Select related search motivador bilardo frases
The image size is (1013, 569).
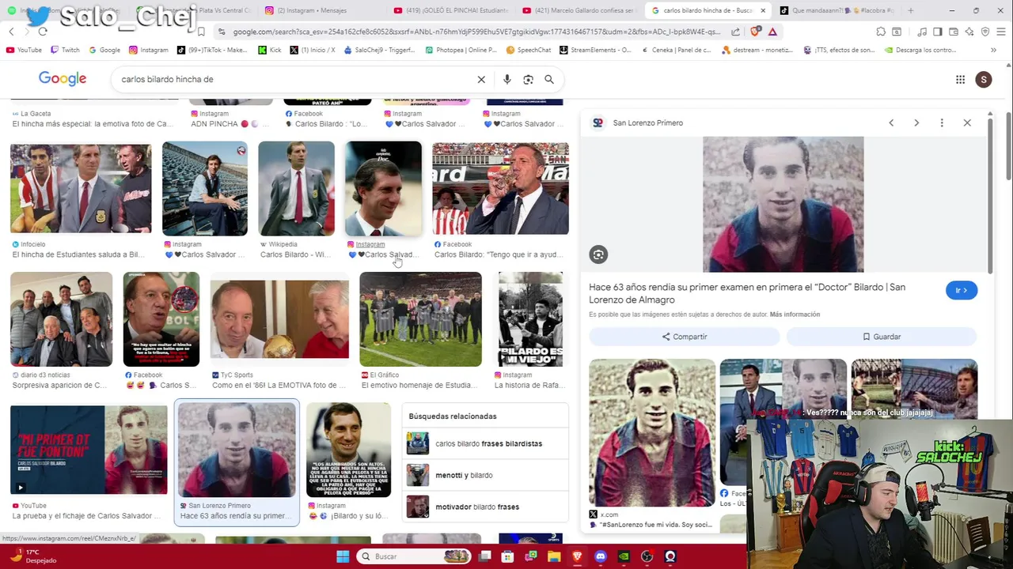pos(485,507)
